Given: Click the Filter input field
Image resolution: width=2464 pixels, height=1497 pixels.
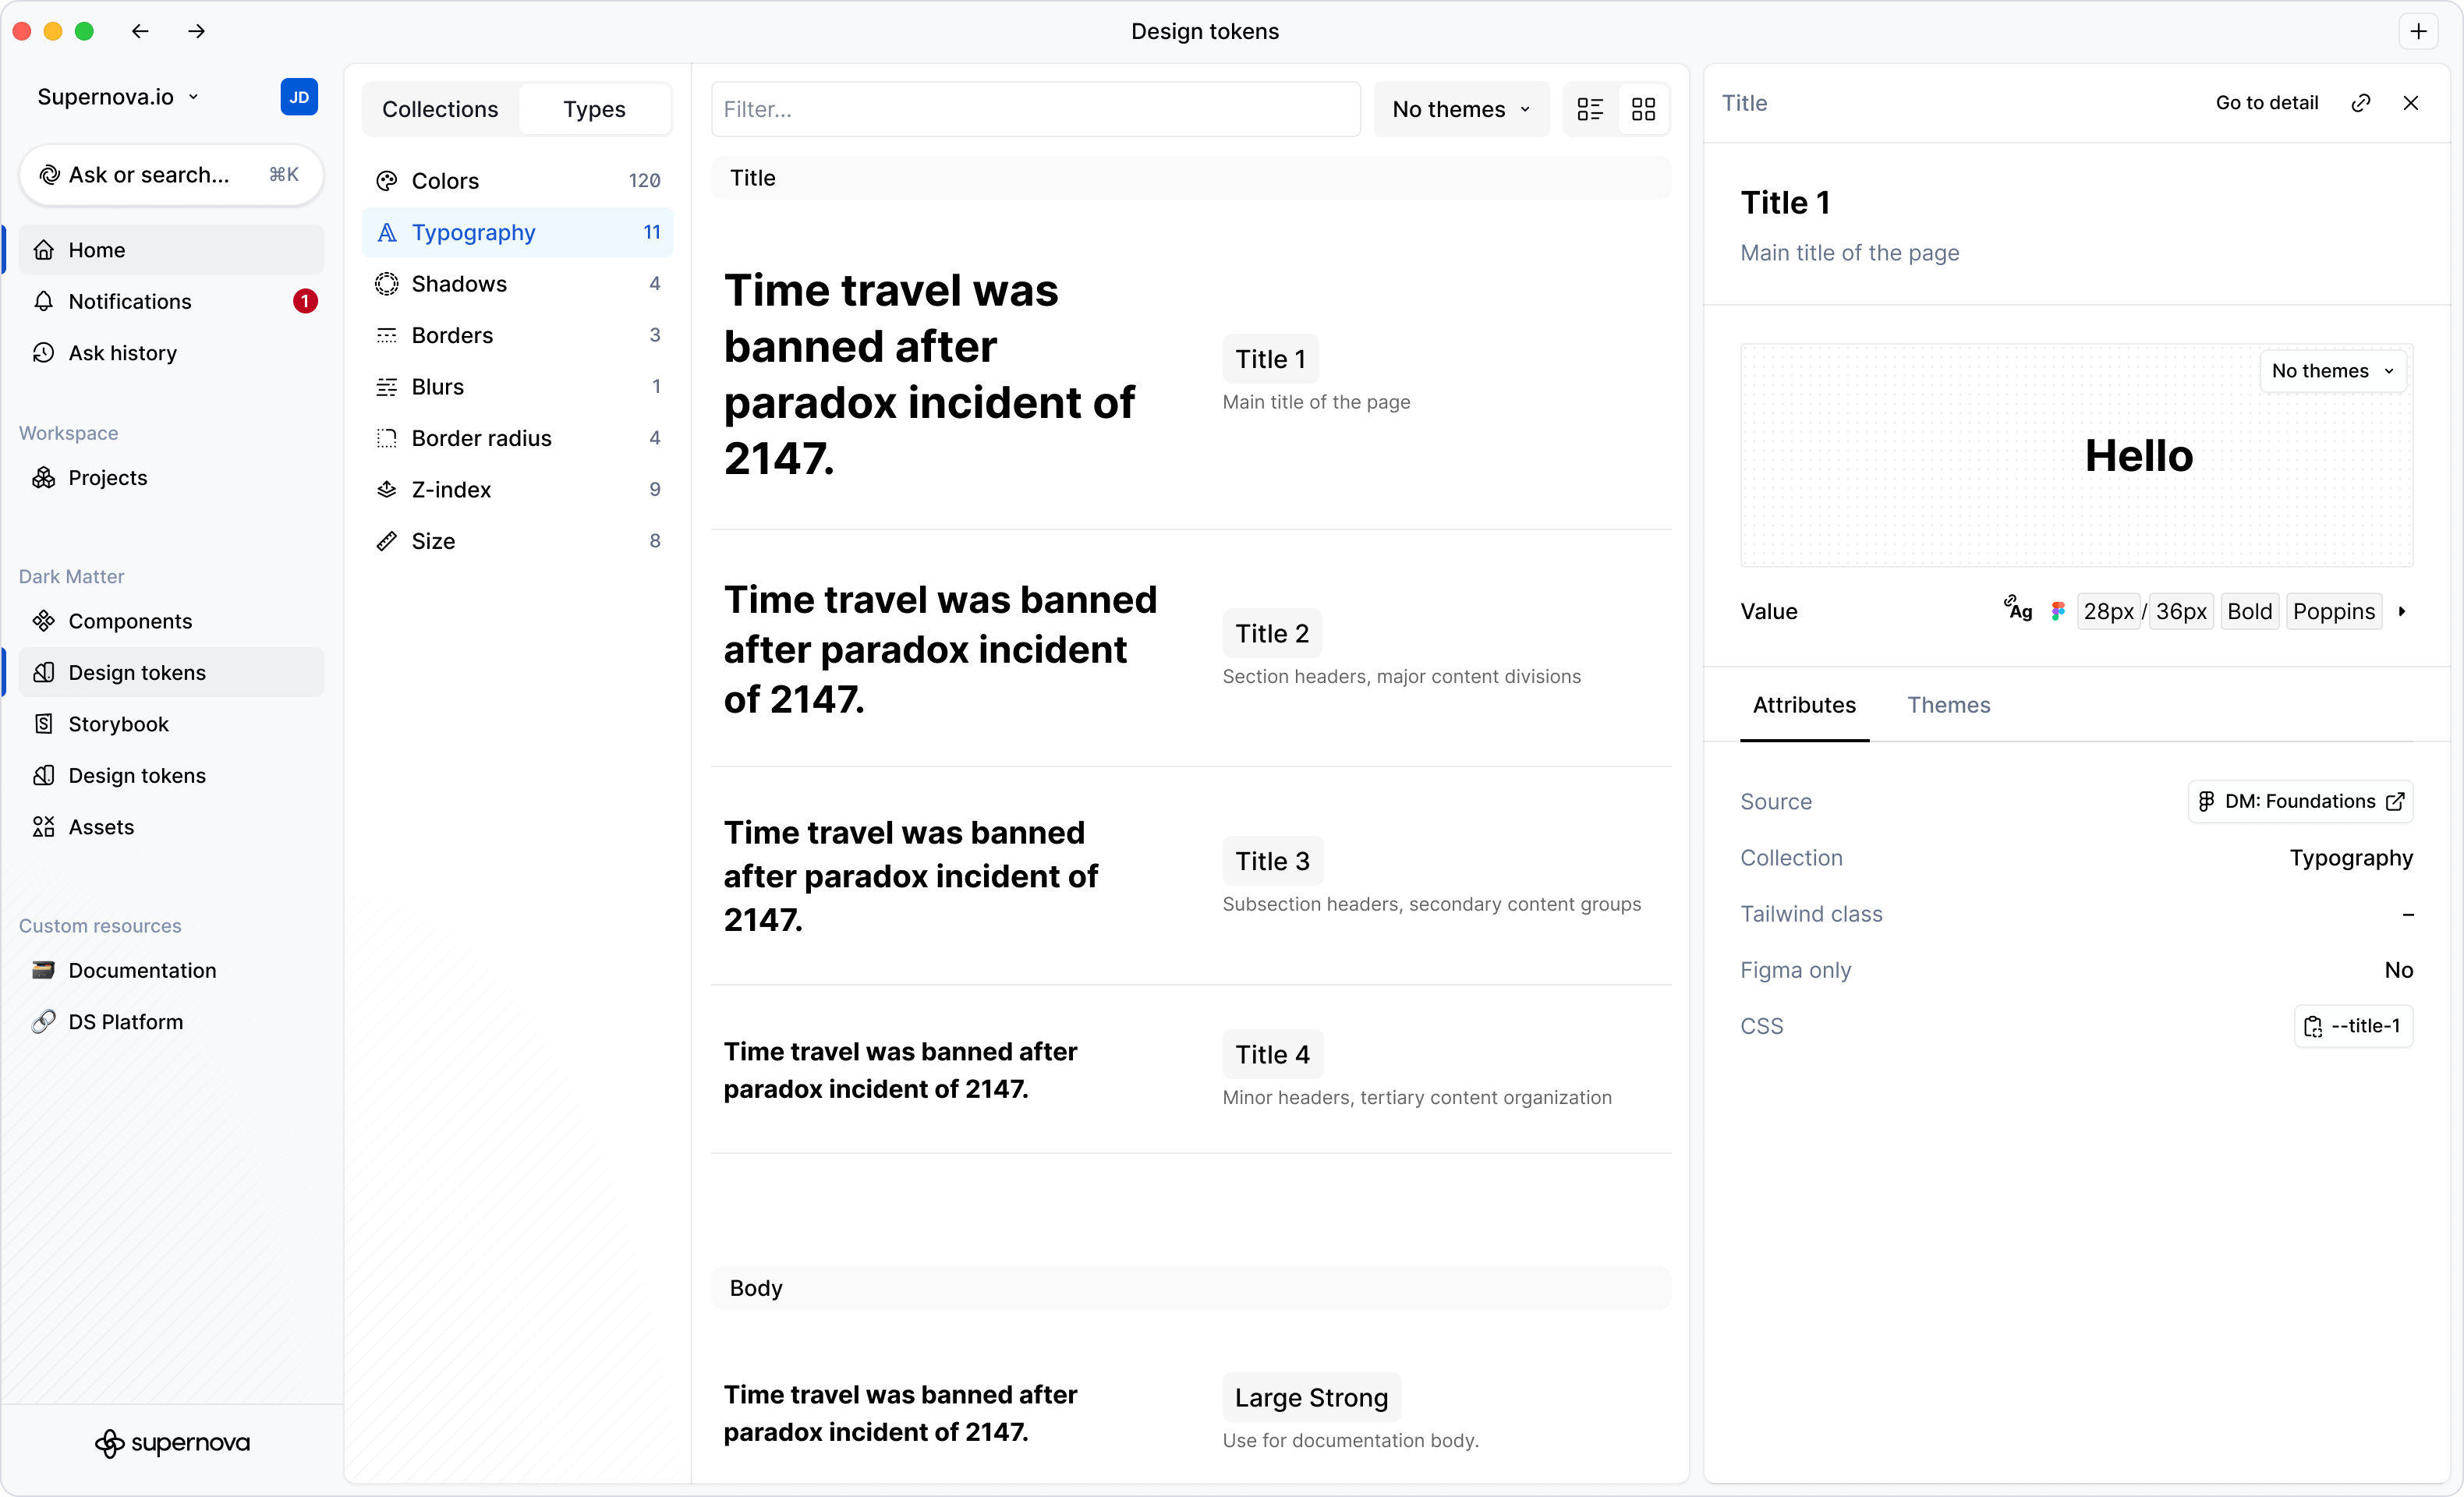Looking at the screenshot, I should (x=1035, y=109).
